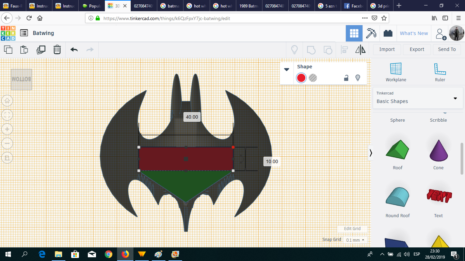Click the Export button
Screen dimensions: 465x261
(x=417, y=50)
